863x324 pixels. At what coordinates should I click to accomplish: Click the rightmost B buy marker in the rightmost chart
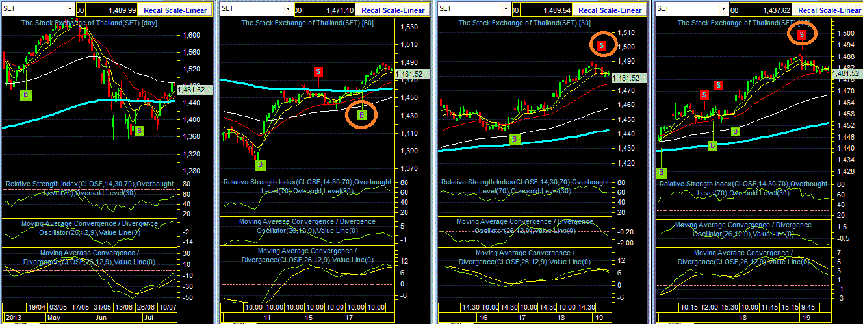pyautogui.click(x=736, y=131)
